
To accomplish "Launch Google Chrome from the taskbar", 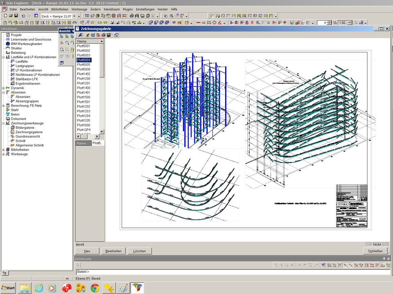I will point(95,288).
